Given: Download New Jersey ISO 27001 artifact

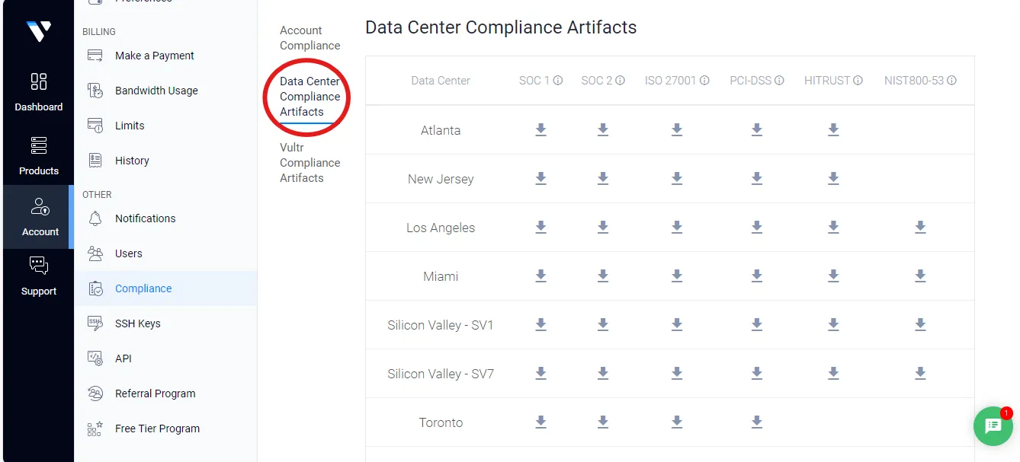Looking at the screenshot, I should [677, 179].
